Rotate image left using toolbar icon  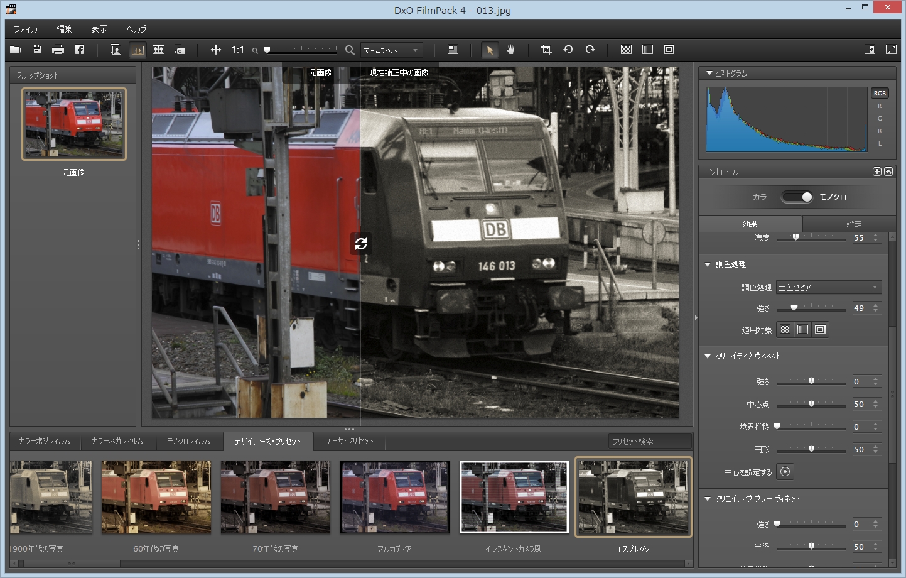(568, 50)
